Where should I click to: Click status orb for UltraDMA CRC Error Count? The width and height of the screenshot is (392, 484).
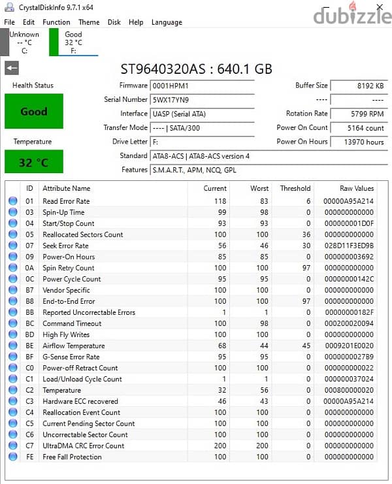click(13, 445)
